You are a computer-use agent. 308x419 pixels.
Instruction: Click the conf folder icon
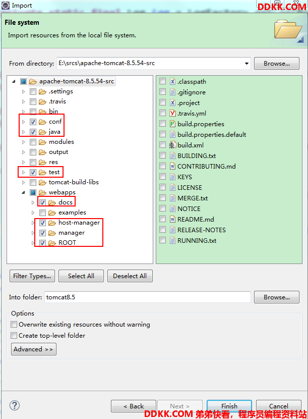(x=42, y=122)
